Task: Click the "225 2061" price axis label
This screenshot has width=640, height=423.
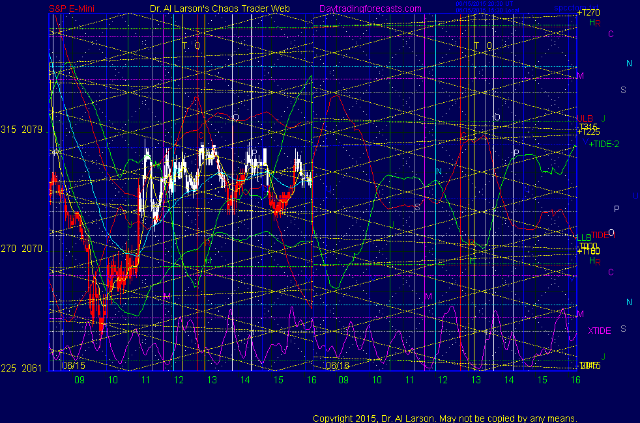Action: [22, 368]
